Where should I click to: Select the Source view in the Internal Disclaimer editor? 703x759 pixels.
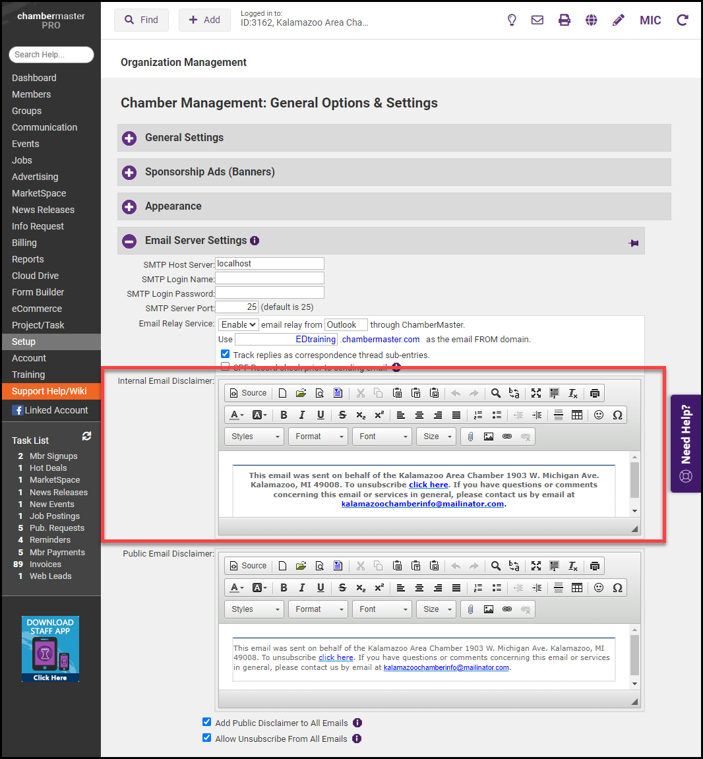(247, 392)
